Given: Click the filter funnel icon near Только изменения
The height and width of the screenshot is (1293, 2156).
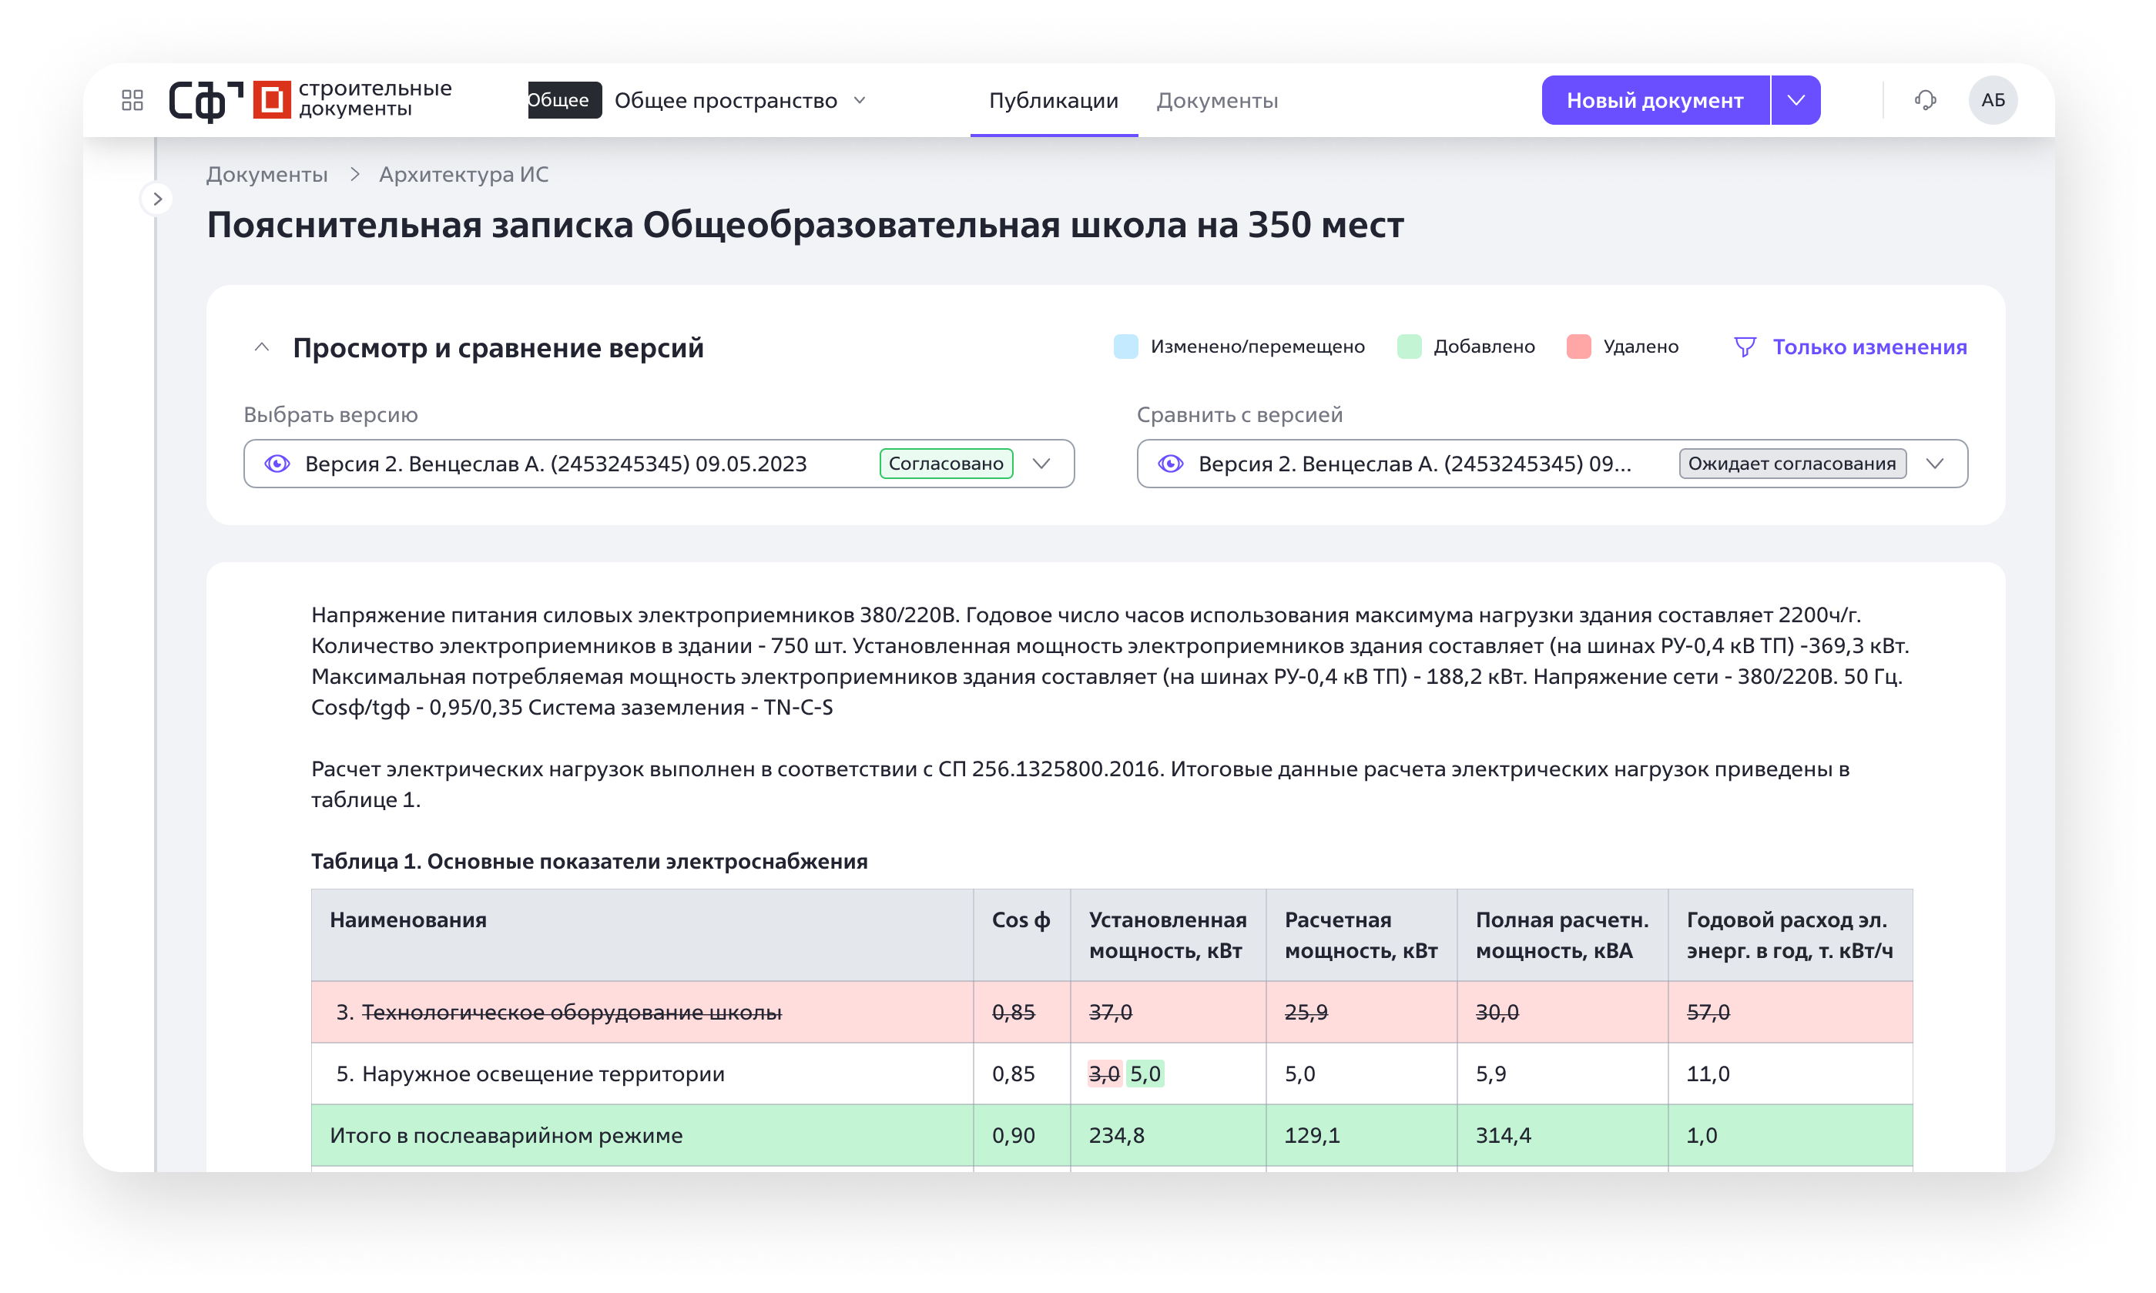Looking at the screenshot, I should 1744,346.
